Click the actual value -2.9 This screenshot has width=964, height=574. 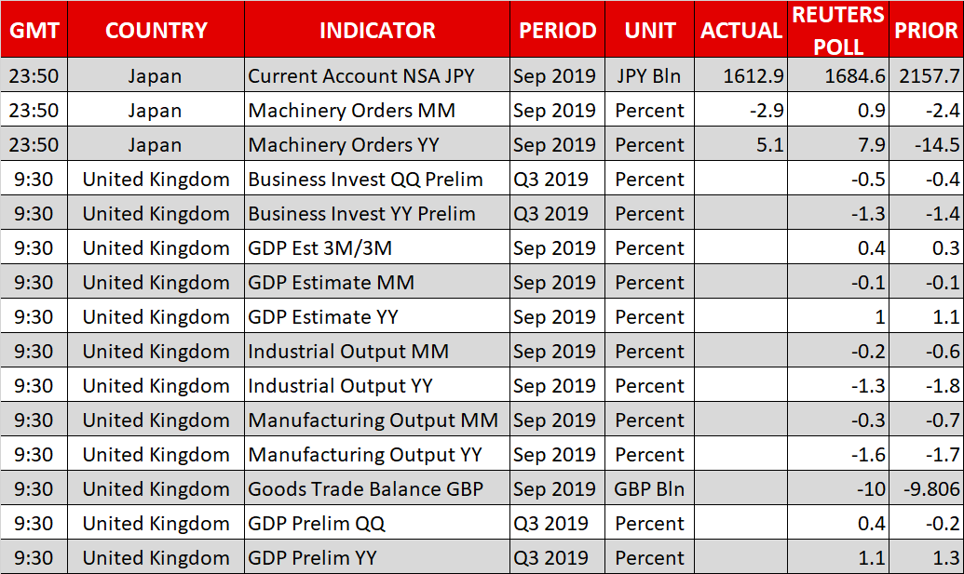tap(767, 111)
